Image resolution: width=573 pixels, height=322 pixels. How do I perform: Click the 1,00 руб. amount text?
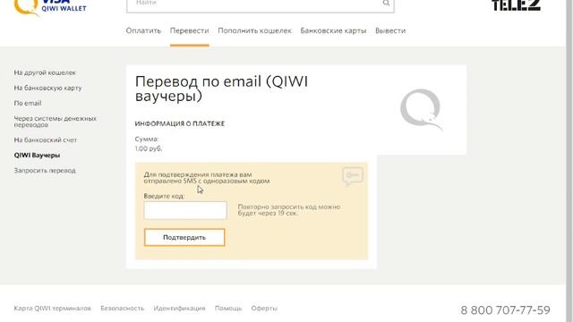(x=149, y=148)
